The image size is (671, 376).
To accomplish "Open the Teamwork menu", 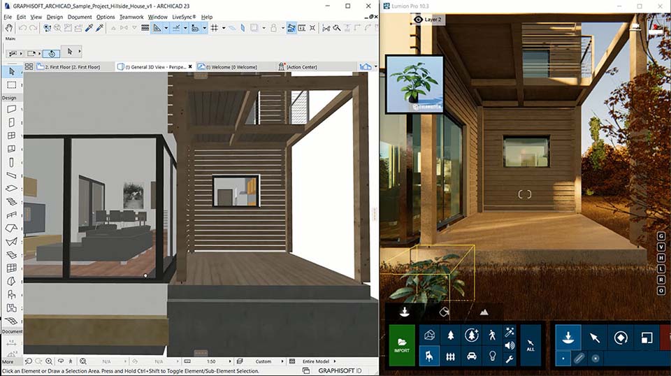I will [131, 17].
